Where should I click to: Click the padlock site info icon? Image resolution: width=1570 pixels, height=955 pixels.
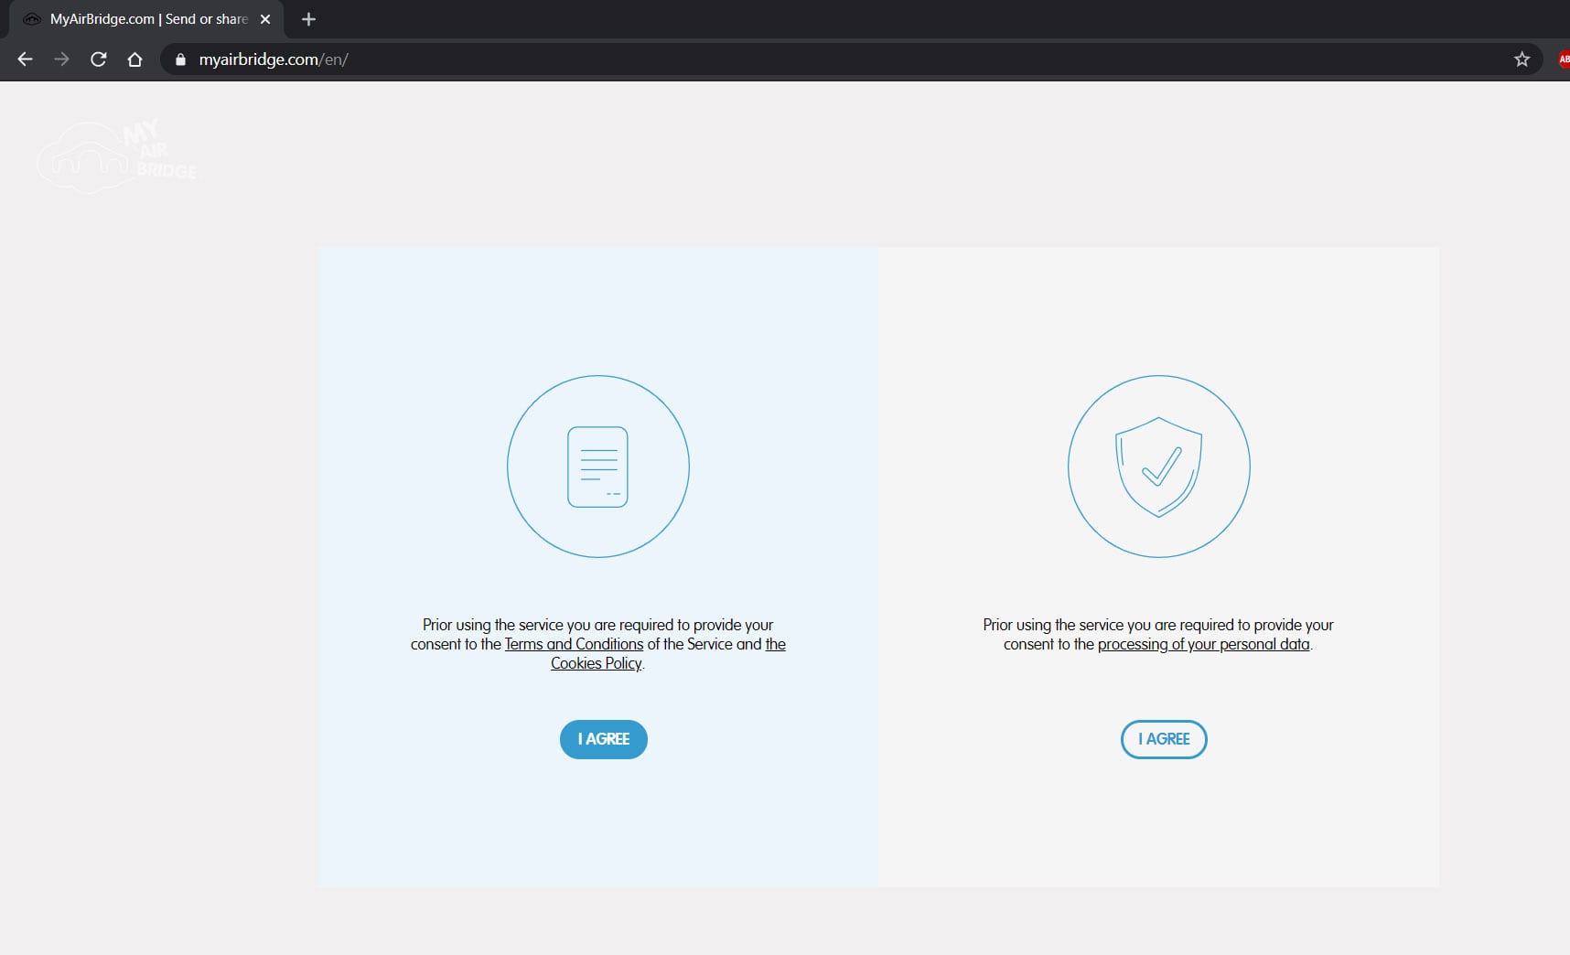[180, 59]
